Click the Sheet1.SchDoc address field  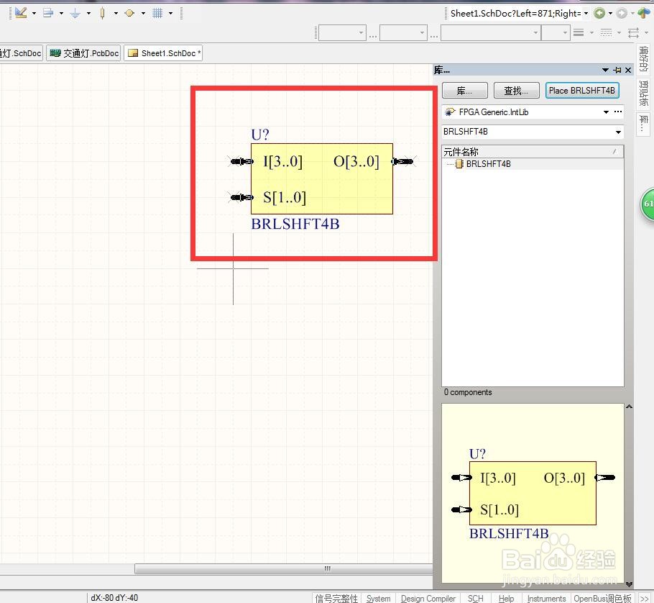(515, 14)
